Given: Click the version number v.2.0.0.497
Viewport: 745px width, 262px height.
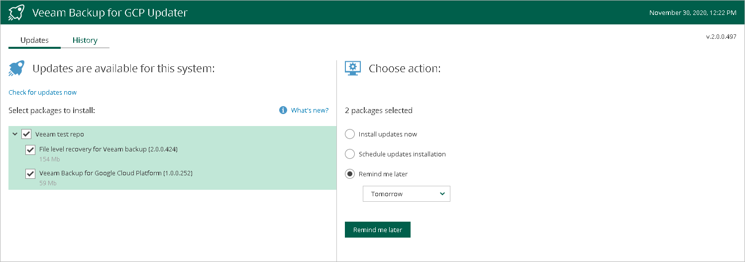Looking at the screenshot, I should click(721, 36).
